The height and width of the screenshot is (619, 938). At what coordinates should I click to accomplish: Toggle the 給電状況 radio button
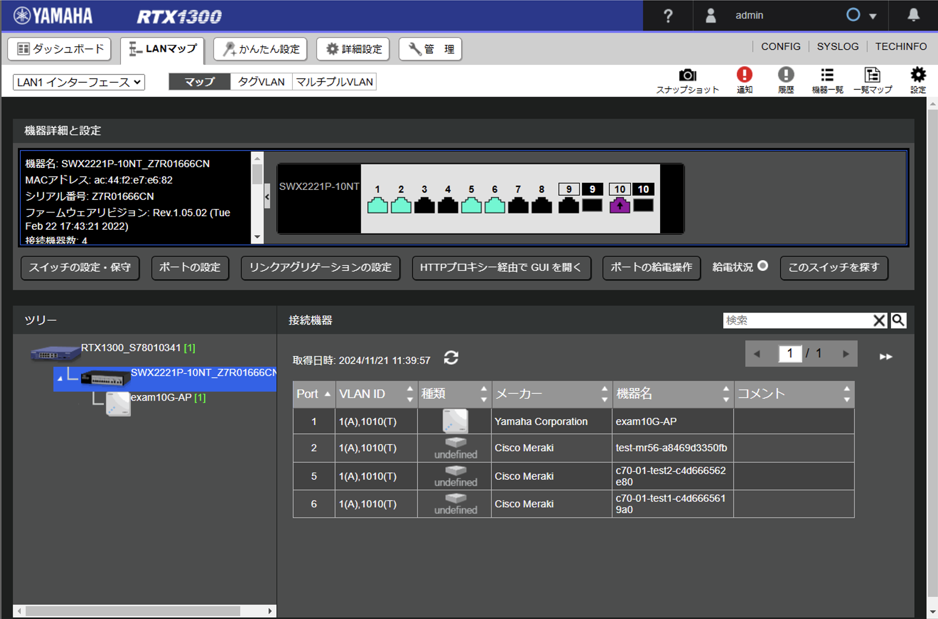[762, 266]
